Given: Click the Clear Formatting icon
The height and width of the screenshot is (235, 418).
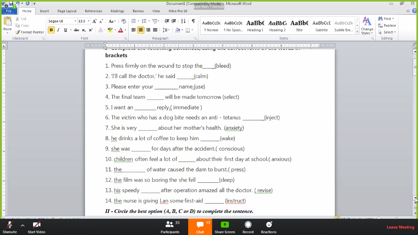Looking at the screenshot, I should (123, 21).
